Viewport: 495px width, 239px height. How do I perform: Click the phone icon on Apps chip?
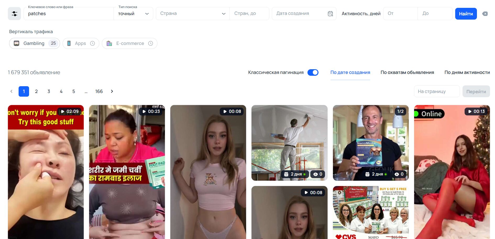69,43
